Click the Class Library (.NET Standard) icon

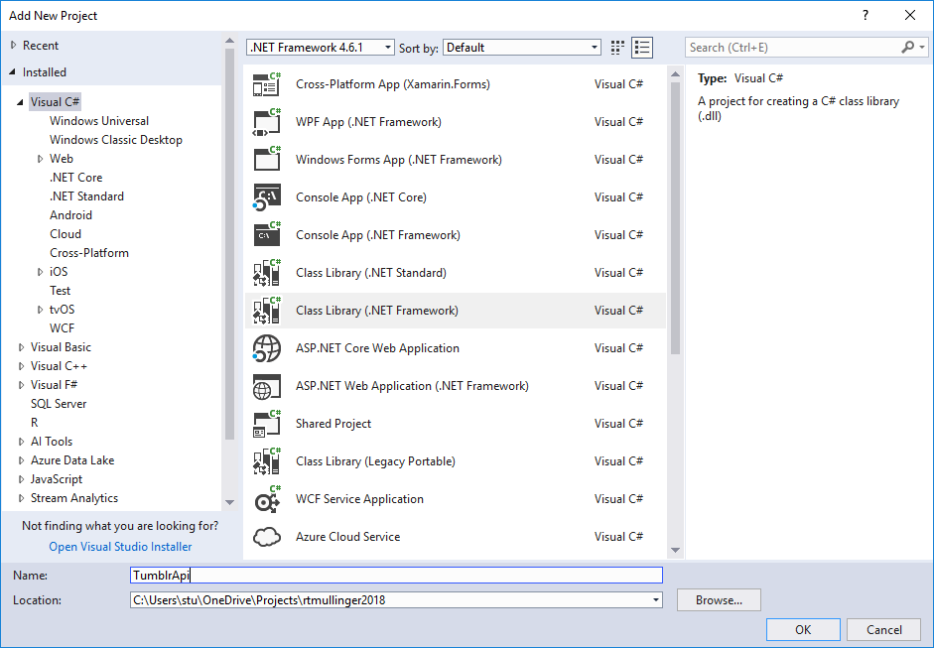tap(266, 273)
